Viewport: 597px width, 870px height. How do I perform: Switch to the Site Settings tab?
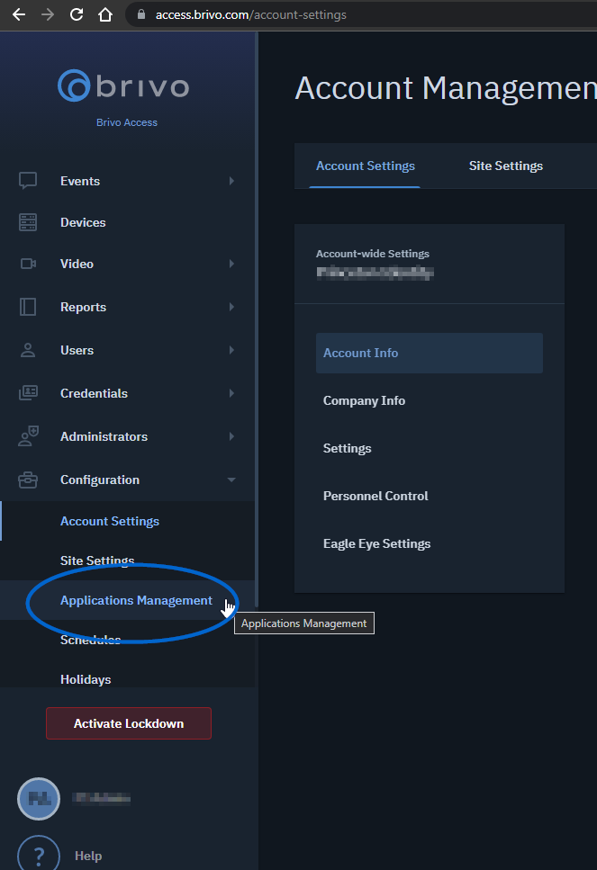tap(505, 166)
